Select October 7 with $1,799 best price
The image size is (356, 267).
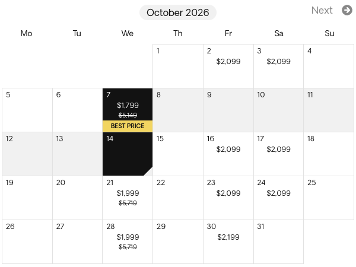[x=128, y=104]
